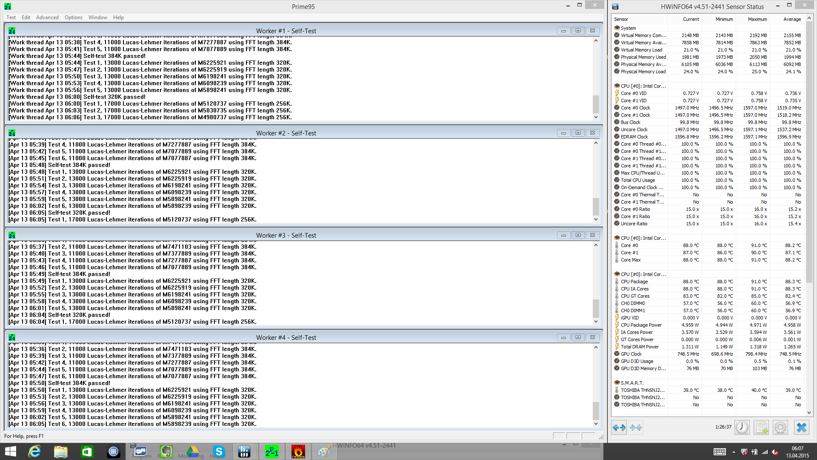Start logging with the sheet-plus icon
817x460 pixels.
761,427
